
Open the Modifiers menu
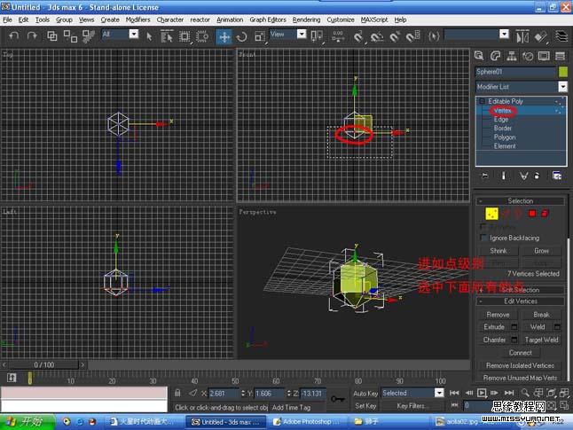137,20
